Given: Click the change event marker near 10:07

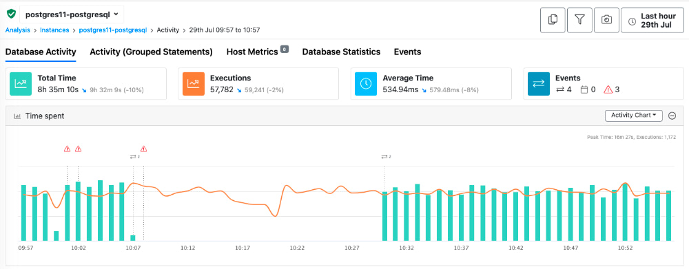Looking at the screenshot, I should point(134,157).
